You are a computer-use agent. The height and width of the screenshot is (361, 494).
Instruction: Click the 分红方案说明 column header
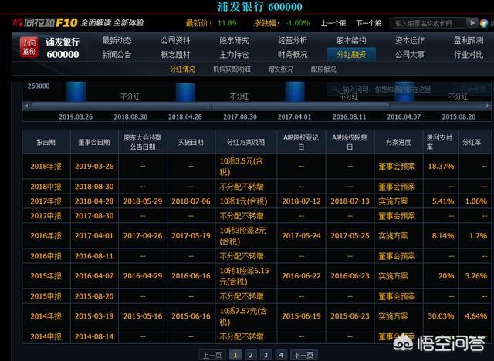(246, 142)
